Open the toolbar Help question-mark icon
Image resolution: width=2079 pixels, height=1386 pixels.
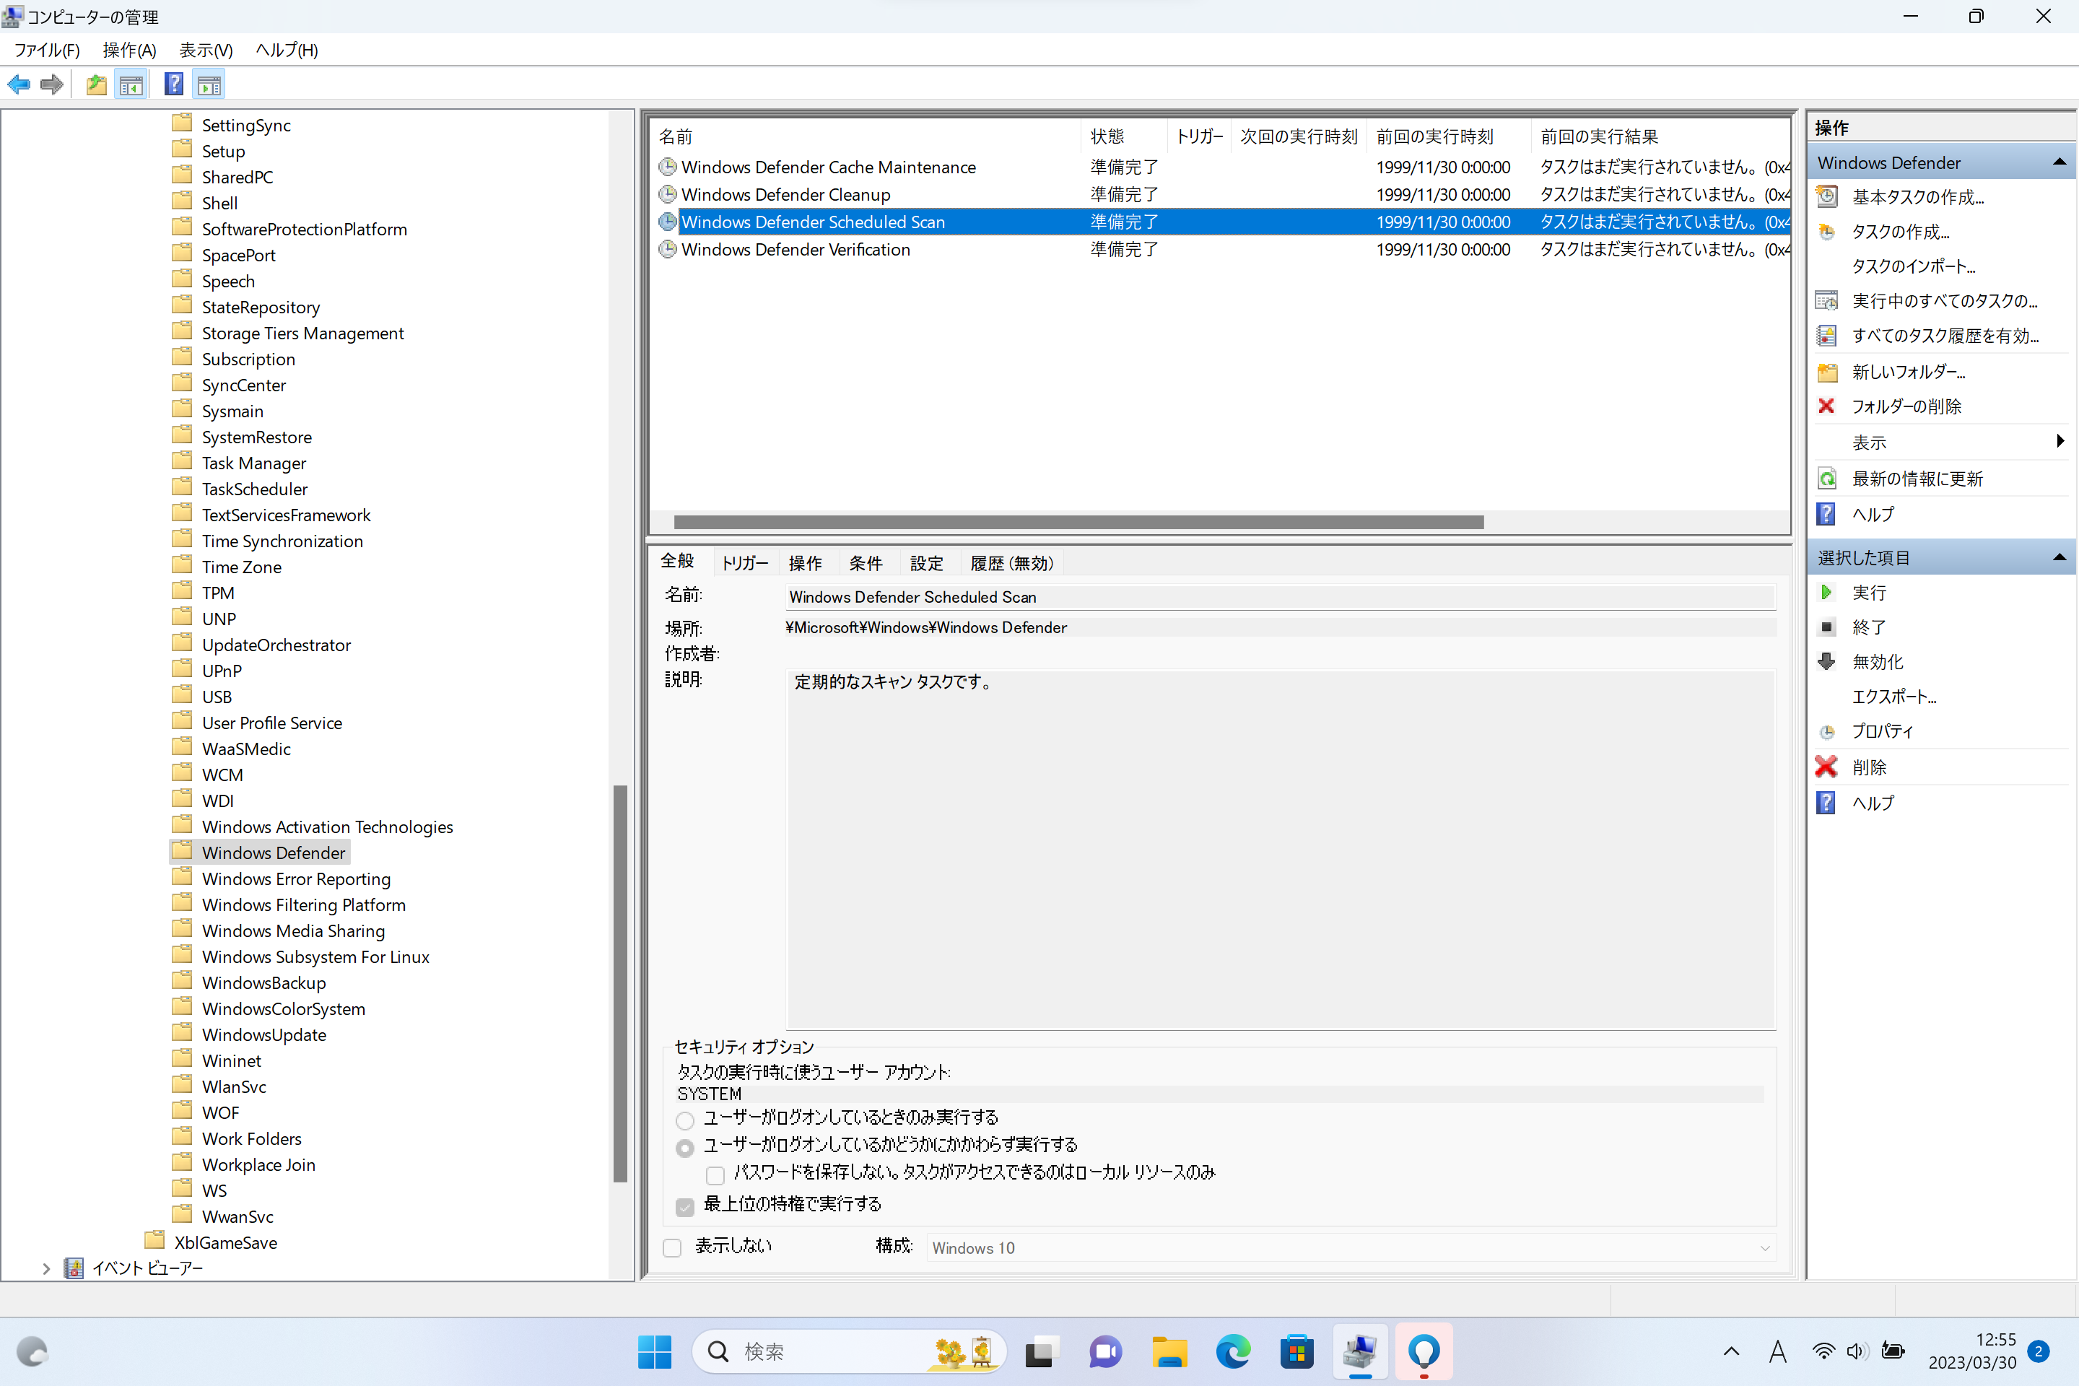(x=174, y=85)
